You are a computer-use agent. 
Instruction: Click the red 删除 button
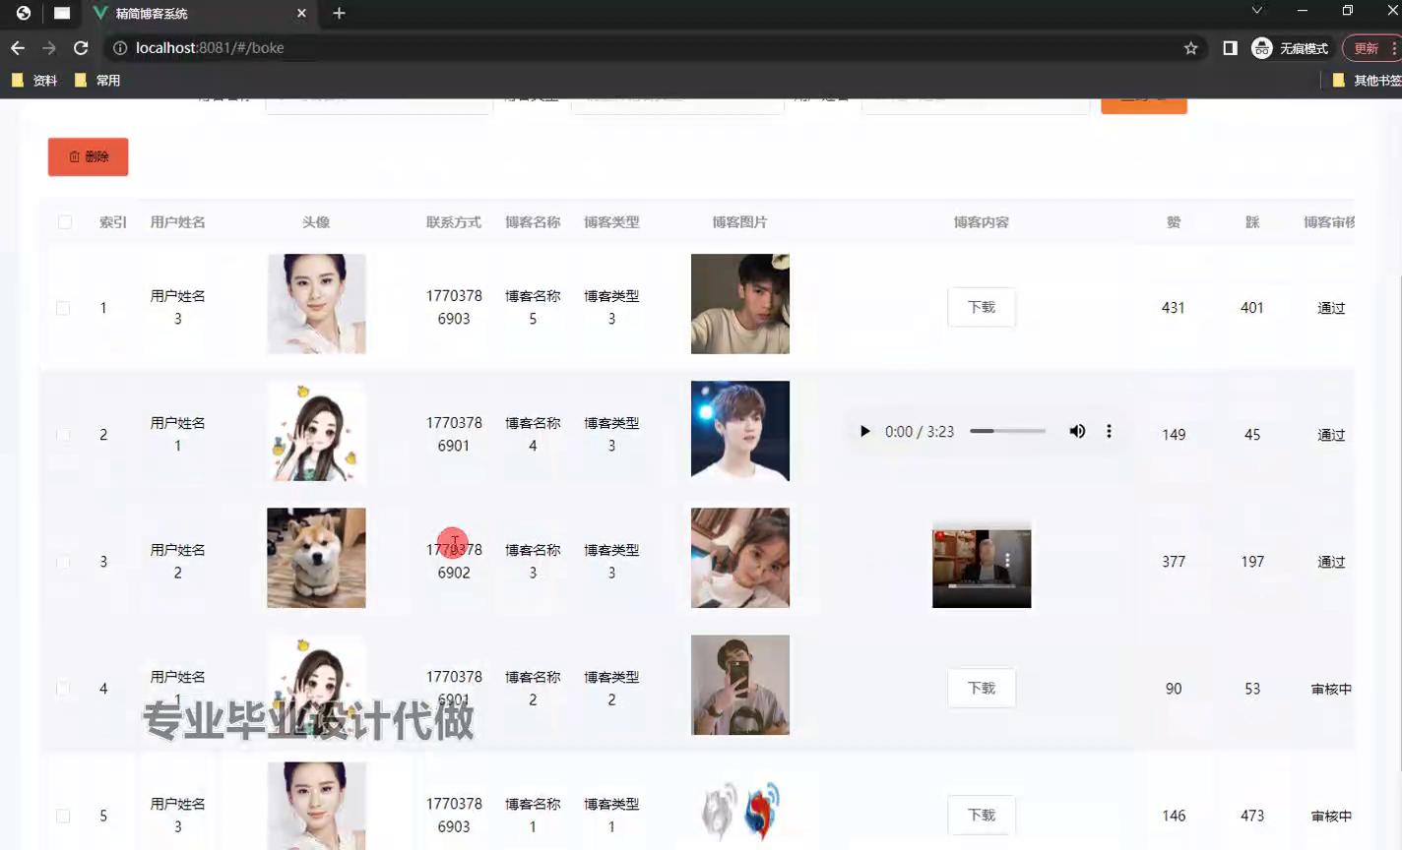pos(88,156)
